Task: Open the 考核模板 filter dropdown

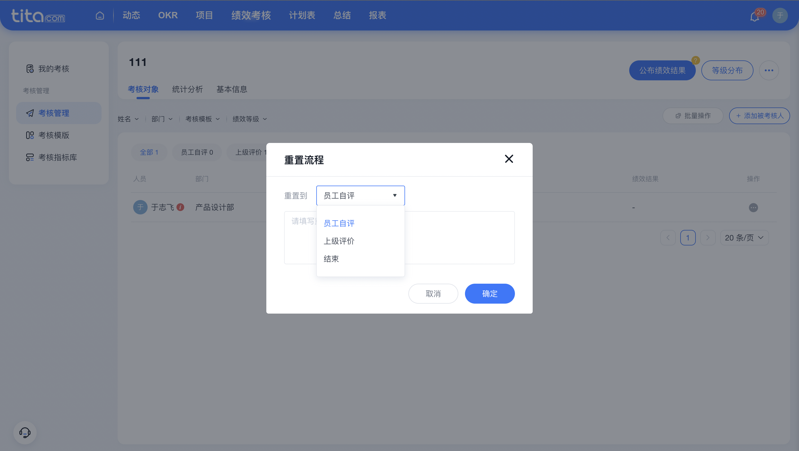Action: coord(202,119)
